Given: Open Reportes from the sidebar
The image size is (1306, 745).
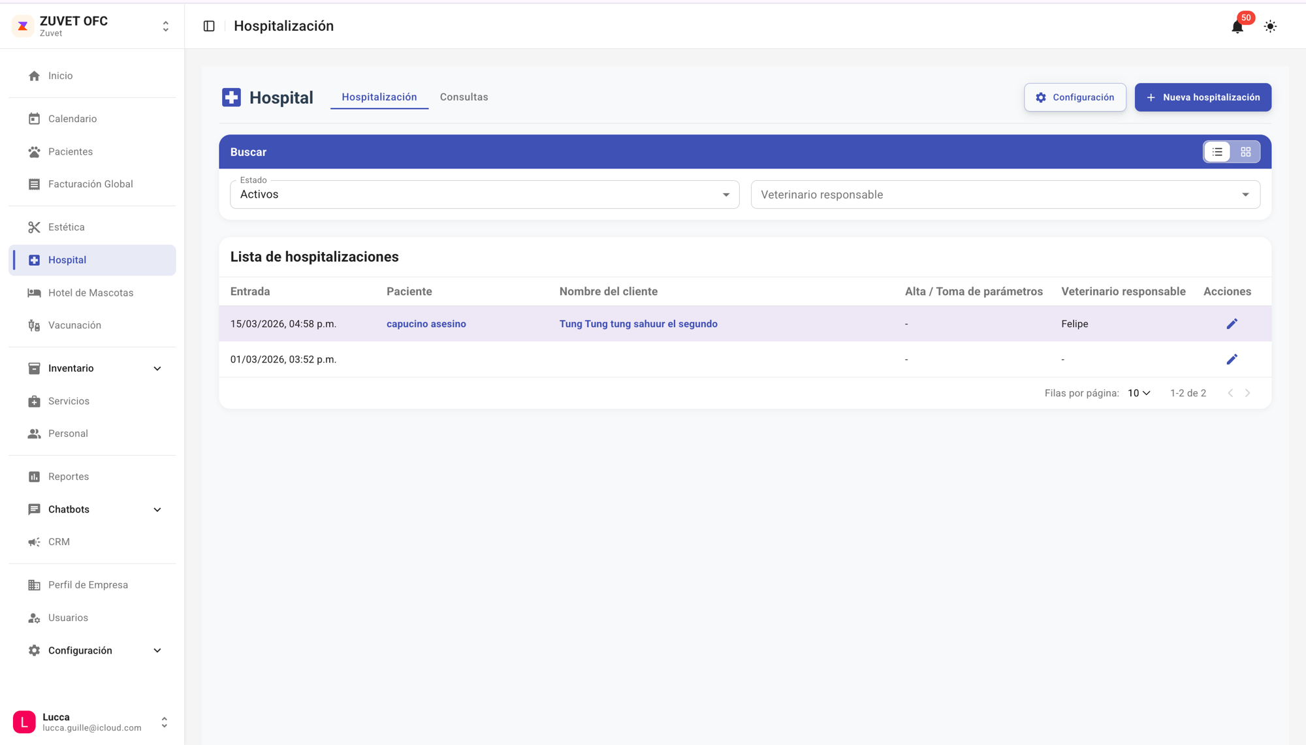Looking at the screenshot, I should coord(92,477).
